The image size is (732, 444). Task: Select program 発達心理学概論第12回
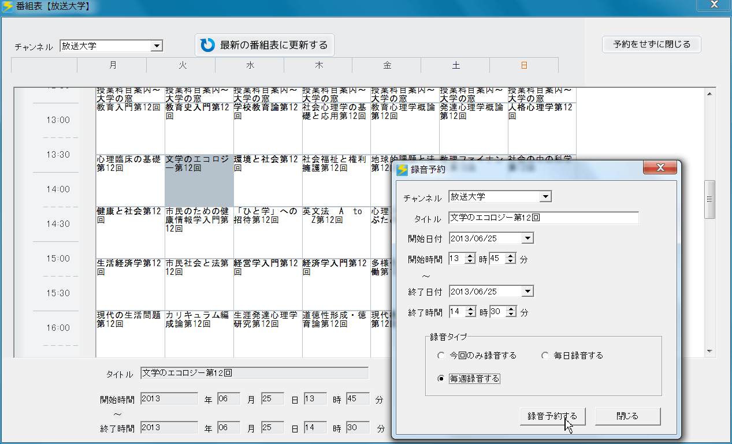474,128
